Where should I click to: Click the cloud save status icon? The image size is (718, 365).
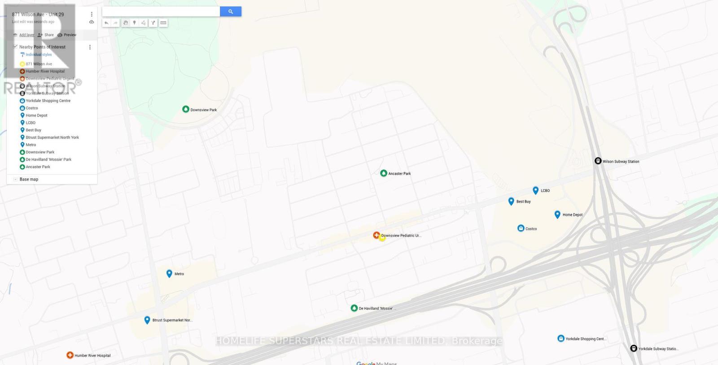pos(92,22)
